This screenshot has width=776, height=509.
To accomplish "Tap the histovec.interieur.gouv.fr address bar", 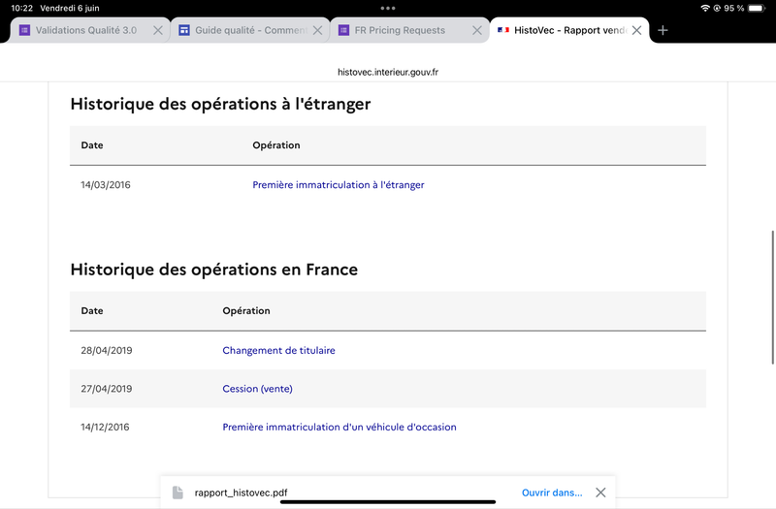I will 388,72.
